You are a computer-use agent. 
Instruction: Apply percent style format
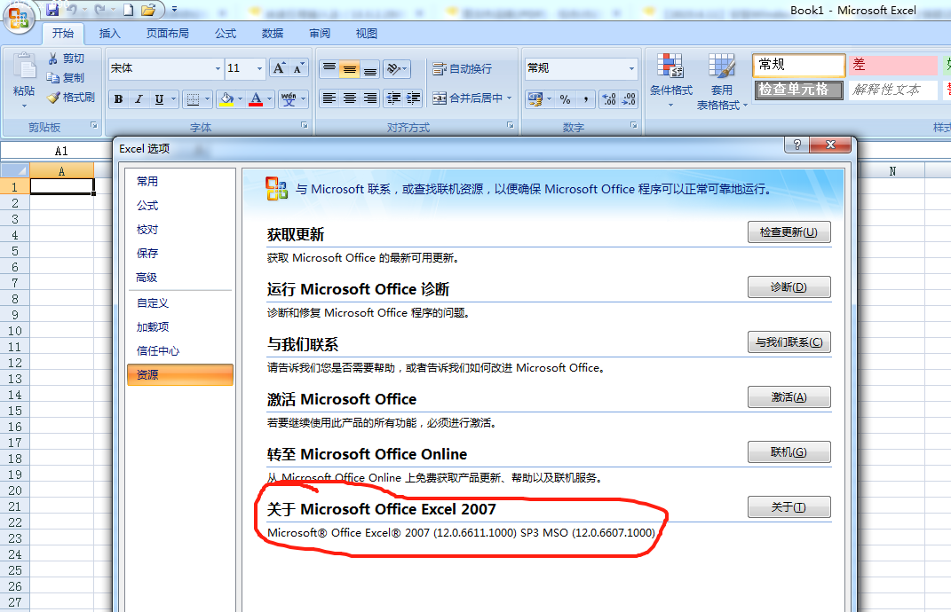[x=566, y=98]
